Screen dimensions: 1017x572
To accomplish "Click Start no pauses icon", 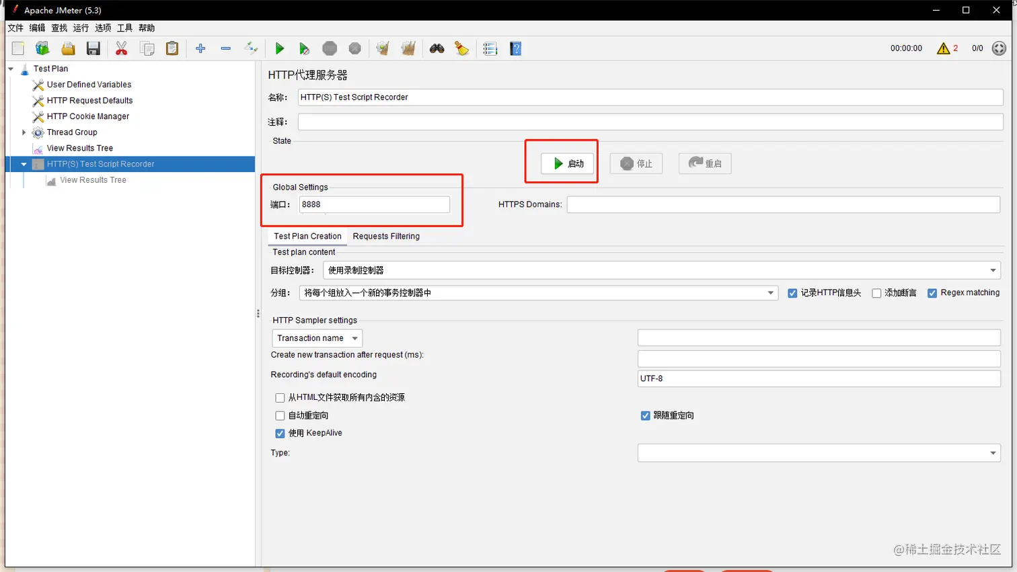I will [x=304, y=48].
